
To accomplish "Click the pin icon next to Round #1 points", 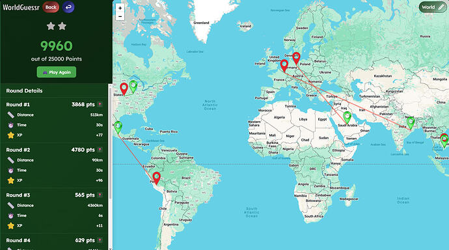I will click(100, 105).
